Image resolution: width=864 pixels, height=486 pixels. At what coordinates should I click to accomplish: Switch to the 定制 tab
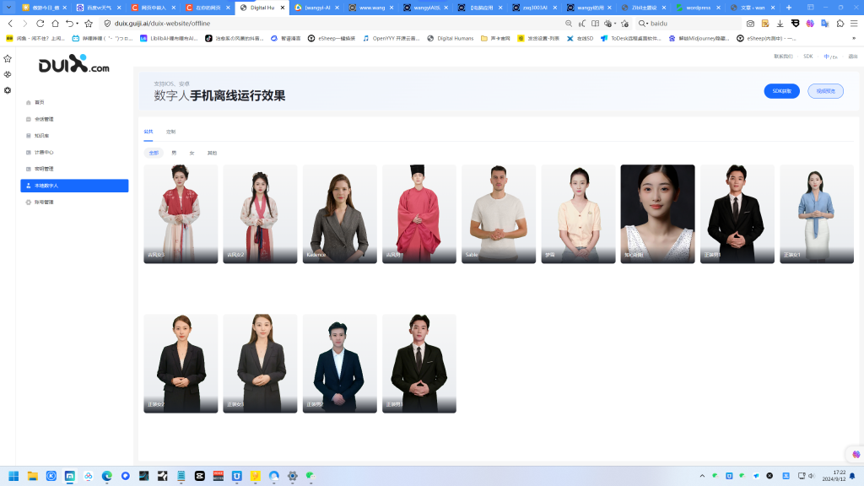171,132
